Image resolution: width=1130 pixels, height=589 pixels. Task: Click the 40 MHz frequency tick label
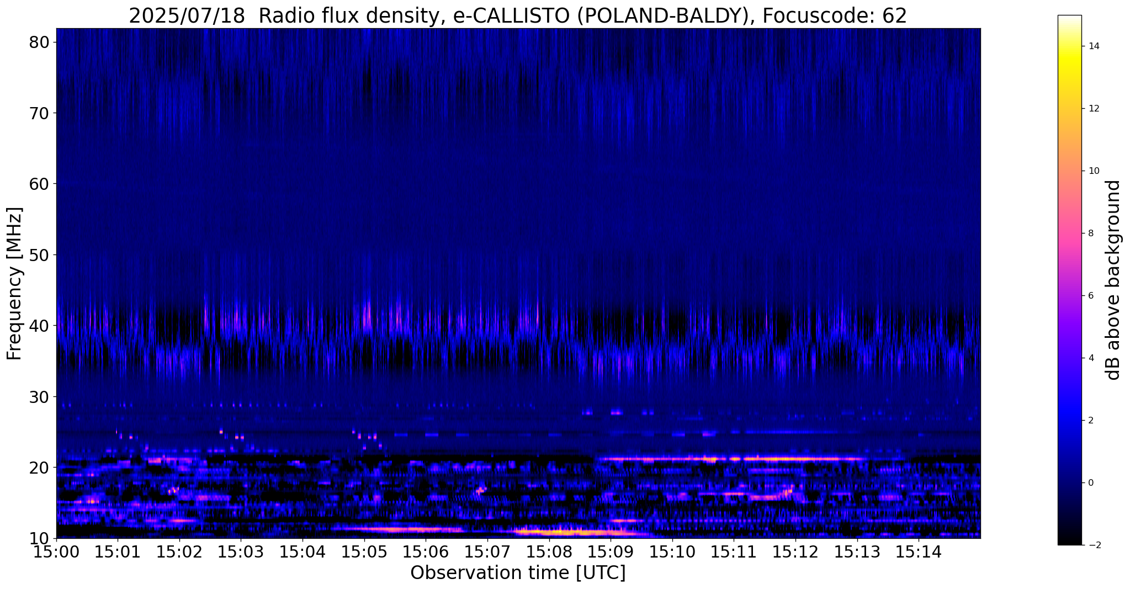tap(39, 325)
